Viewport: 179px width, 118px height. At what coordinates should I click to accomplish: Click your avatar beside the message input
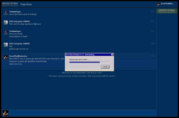click(6, 113)
